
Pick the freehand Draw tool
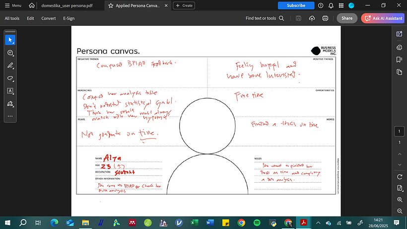10,78
